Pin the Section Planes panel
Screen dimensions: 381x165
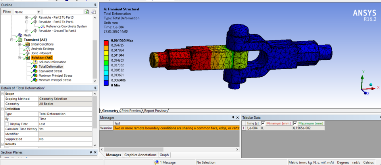pyautogui.click(x=91, y=152)
